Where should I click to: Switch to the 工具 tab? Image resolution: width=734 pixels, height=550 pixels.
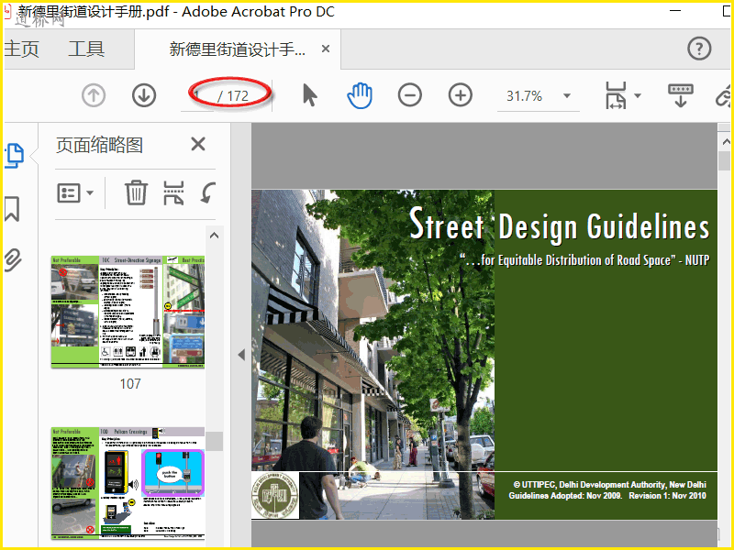(86, 49)
